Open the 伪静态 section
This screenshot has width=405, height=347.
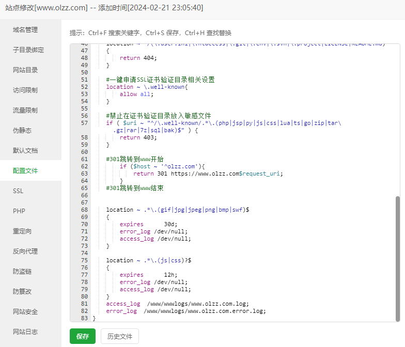(22, 130)
